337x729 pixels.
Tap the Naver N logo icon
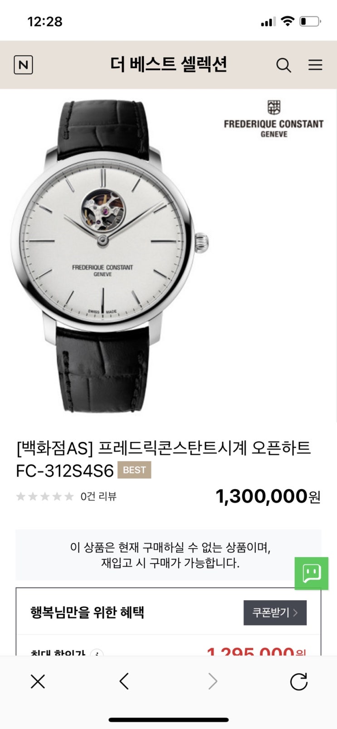(23, 65)
